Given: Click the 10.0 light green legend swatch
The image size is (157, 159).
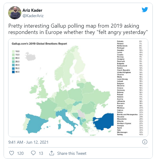Looking at the screenshot, I should tap(13, 51).
